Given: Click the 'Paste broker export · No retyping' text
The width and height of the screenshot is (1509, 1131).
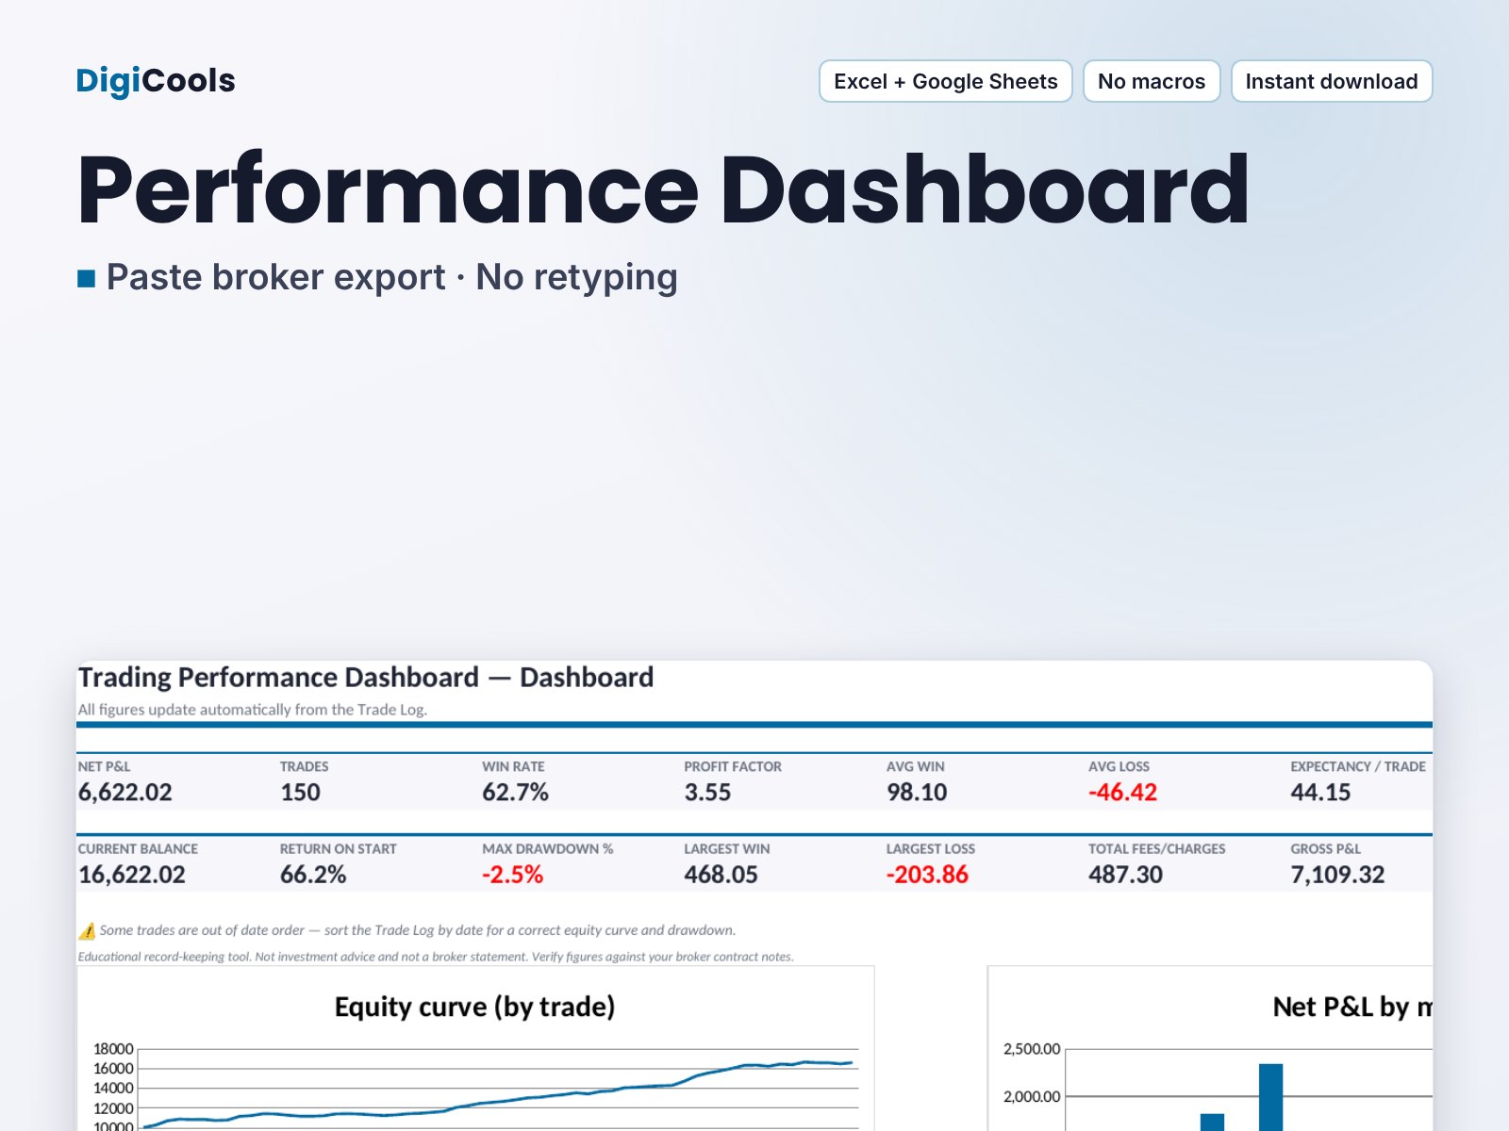Looking at the screenshot, I should point(391,277).
